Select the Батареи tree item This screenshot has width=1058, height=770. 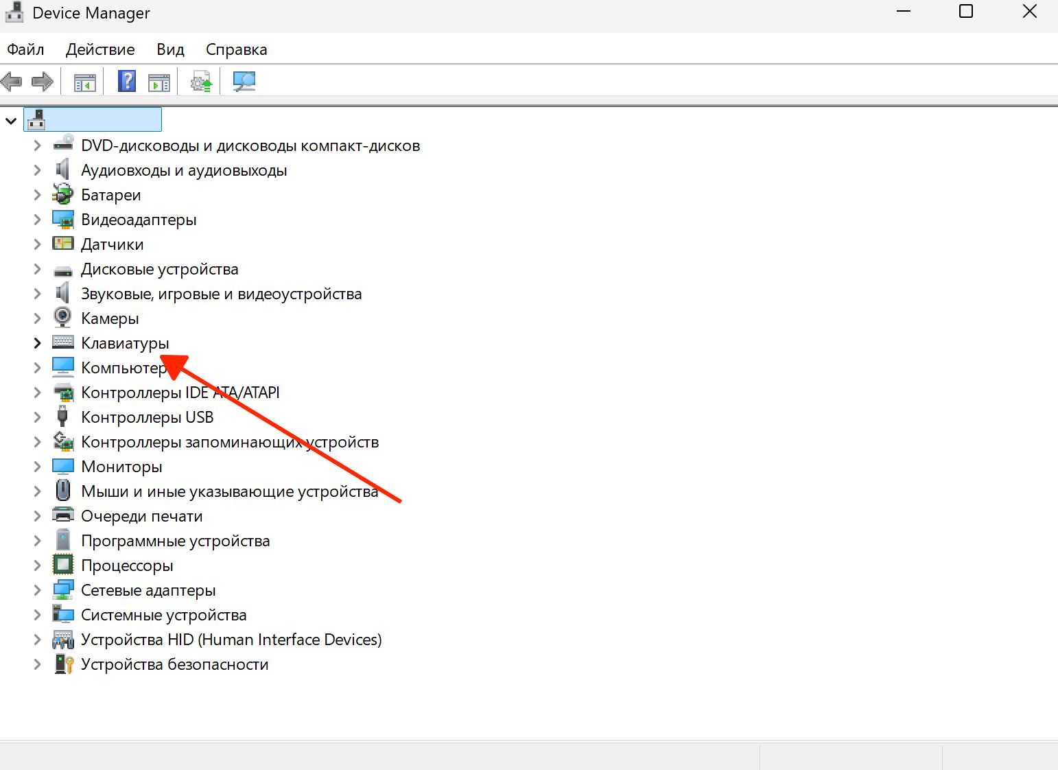point(110,195)
